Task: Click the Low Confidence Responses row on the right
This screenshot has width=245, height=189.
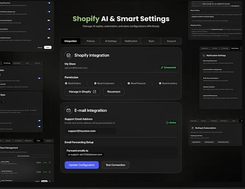Action: click(x=218, y=70)
